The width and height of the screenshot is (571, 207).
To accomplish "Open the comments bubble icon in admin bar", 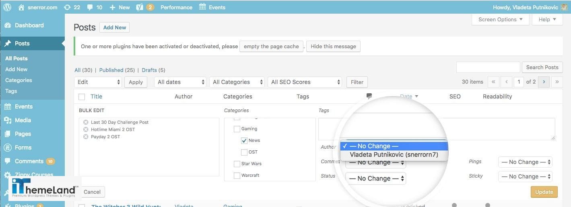I will click(x=90, y=7).
